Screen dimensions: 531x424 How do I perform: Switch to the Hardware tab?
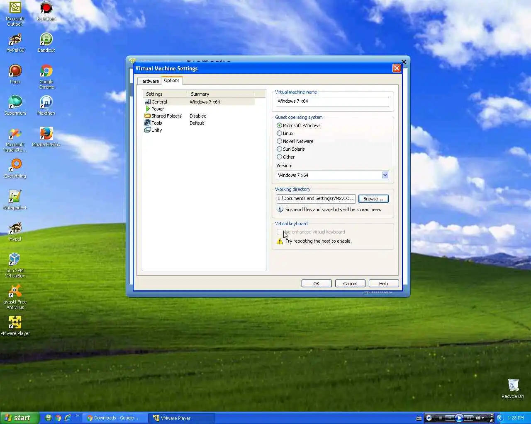(x=149, y=81)
